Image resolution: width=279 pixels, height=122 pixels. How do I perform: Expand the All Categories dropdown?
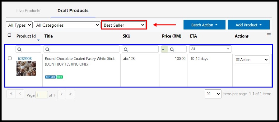[x=67, y=25]
